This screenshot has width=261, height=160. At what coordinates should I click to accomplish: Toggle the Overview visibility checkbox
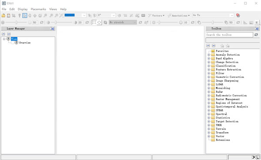tap(13, 43)
